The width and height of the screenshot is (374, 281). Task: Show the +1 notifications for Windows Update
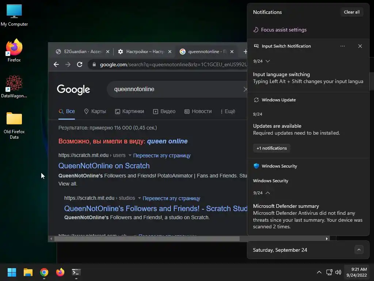(271, 148)
